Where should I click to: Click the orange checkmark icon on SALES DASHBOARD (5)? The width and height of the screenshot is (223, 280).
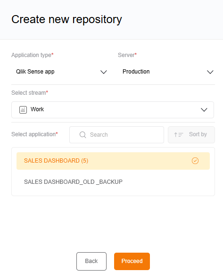point(195,161)
